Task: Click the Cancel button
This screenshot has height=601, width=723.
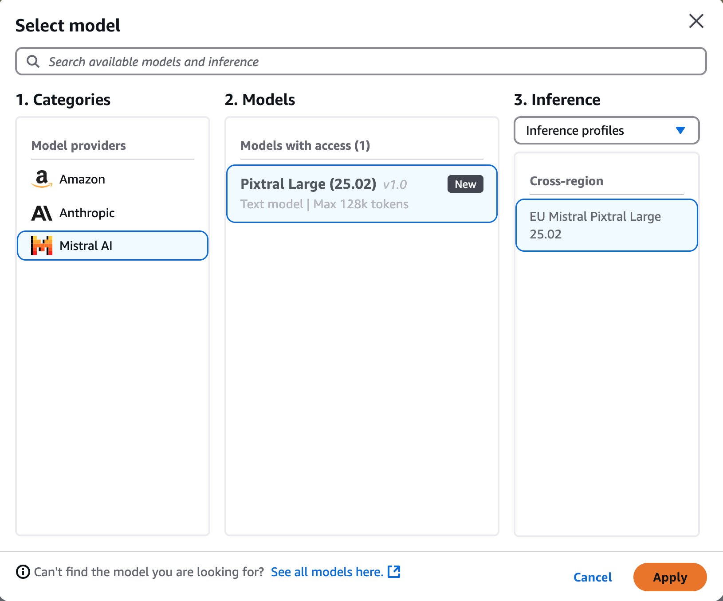Action: tap(592, 577)
